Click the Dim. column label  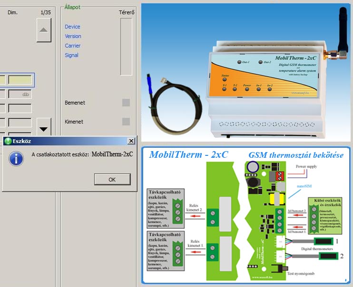[12, 12]
